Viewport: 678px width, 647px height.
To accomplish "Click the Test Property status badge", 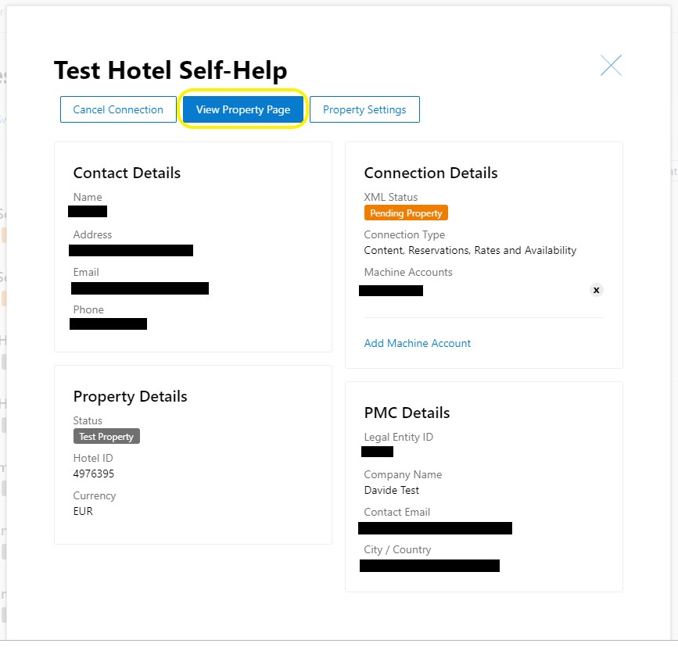I will pyautogui.click(x=106, y=436).
